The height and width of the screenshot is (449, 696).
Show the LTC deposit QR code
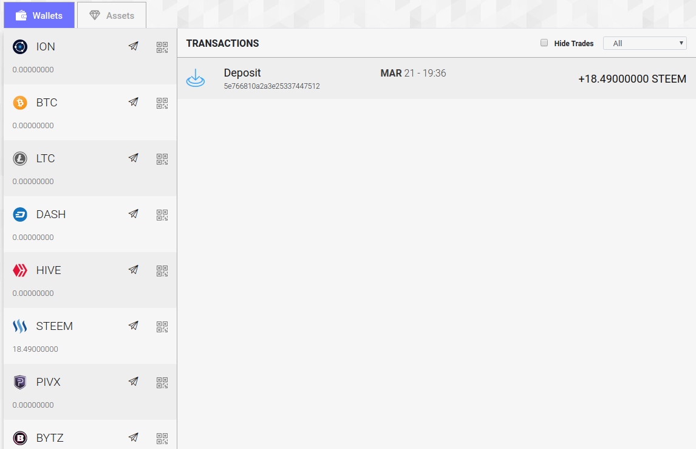tap(162, 159)
